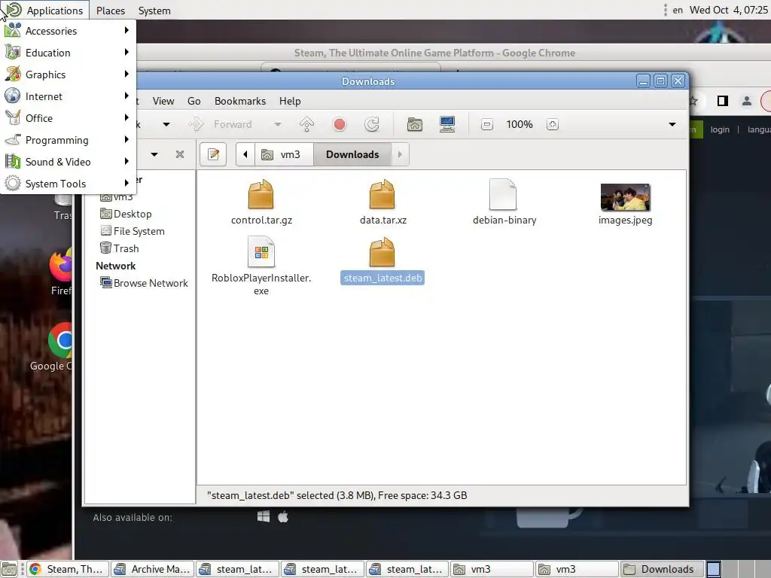Open the Internet submenu
771x578 pixels.
pos(68,96)
